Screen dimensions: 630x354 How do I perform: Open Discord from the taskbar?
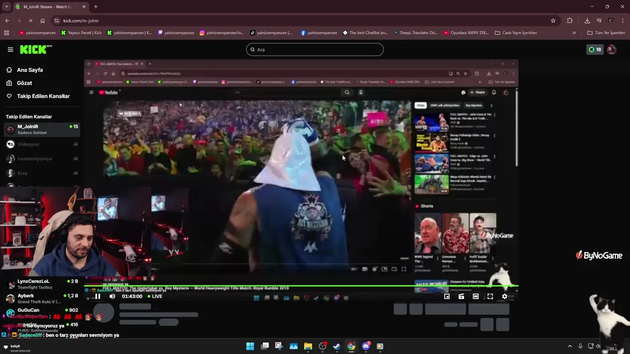[x=366, y=346]
